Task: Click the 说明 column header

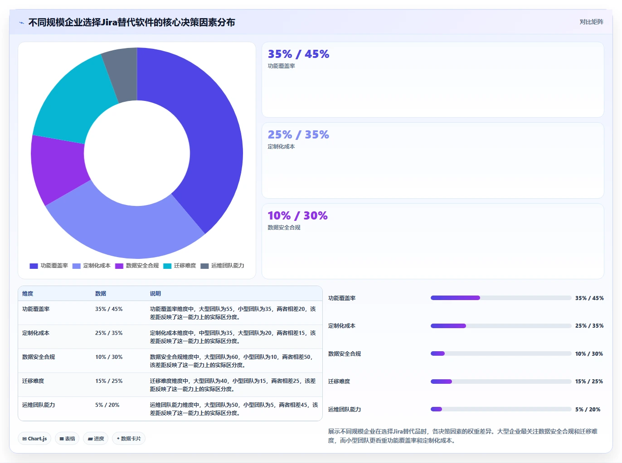Action: click(x=155, y=294)
